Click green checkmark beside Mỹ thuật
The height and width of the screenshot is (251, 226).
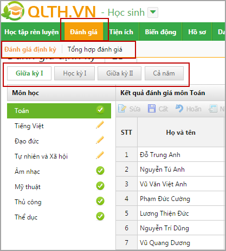(100, 186)
